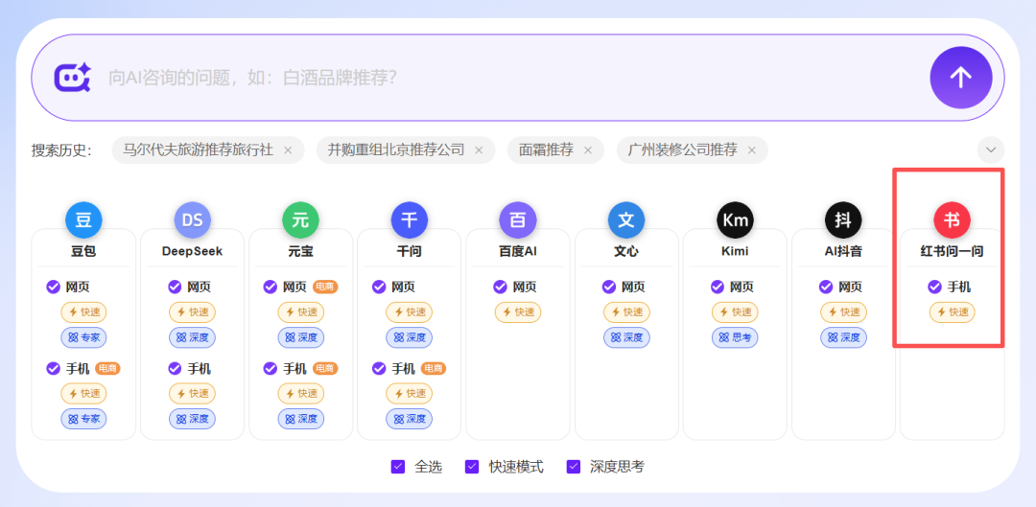Click the AI robot search icon

coord(71,78)
